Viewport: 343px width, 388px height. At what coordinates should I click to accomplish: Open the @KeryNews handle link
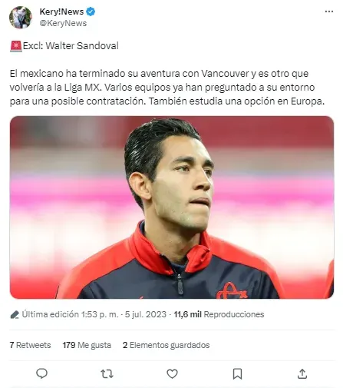(x=63, y=23)
